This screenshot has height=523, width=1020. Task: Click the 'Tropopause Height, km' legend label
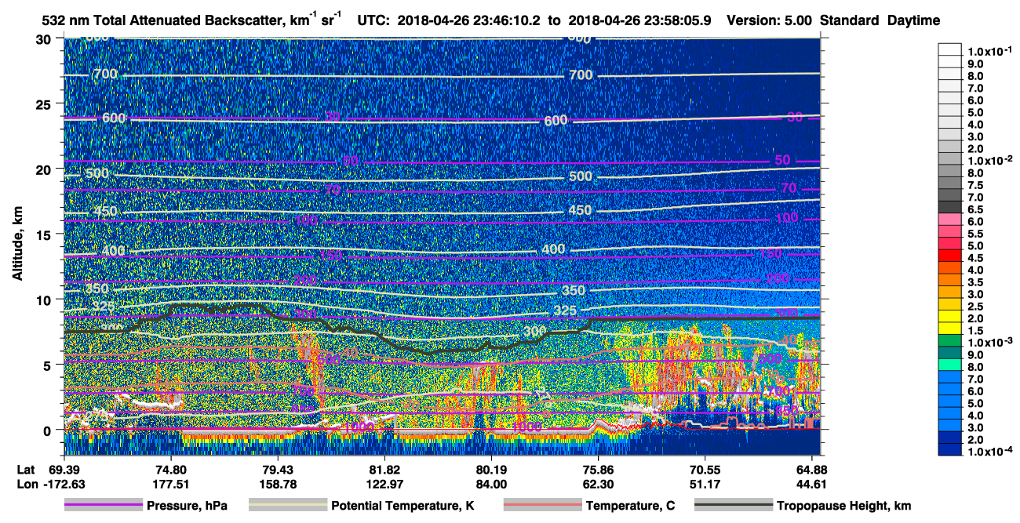point(843,507)
